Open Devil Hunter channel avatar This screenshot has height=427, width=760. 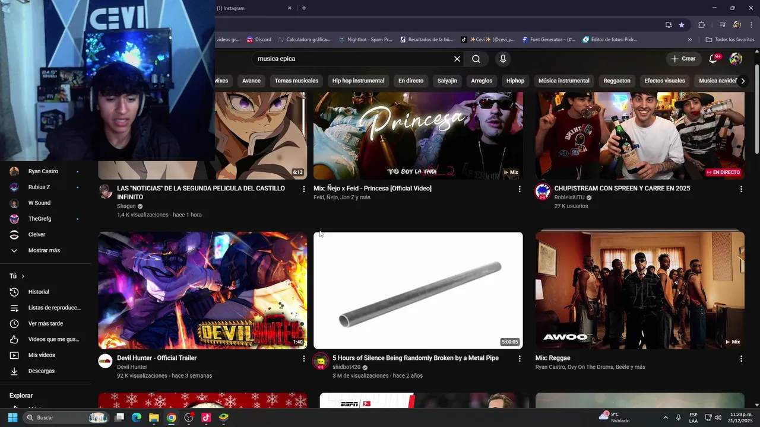coord(105,361)
